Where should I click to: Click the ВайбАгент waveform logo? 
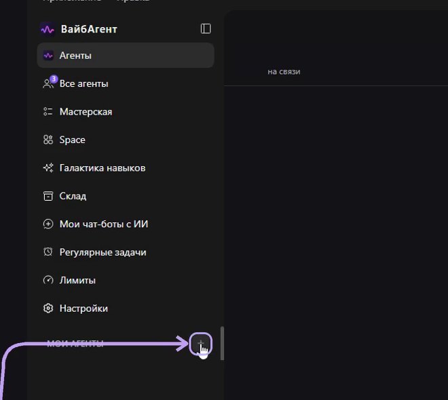pos(48,29)
